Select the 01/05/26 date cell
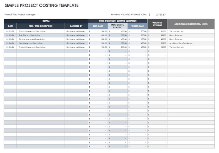 click(10, 47)
